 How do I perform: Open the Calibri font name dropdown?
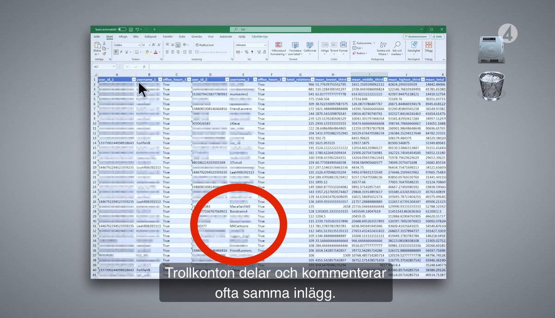[139, 45]
